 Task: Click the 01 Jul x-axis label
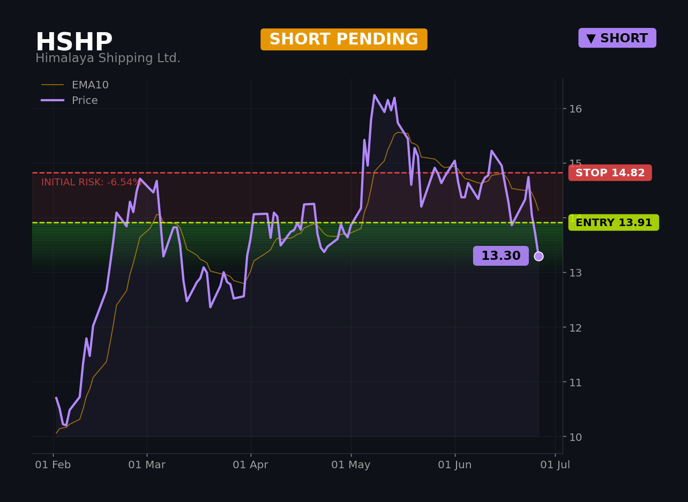click(555, 465)
